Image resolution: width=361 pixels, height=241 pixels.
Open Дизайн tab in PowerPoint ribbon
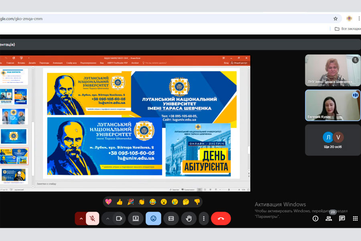click(32, 63)
